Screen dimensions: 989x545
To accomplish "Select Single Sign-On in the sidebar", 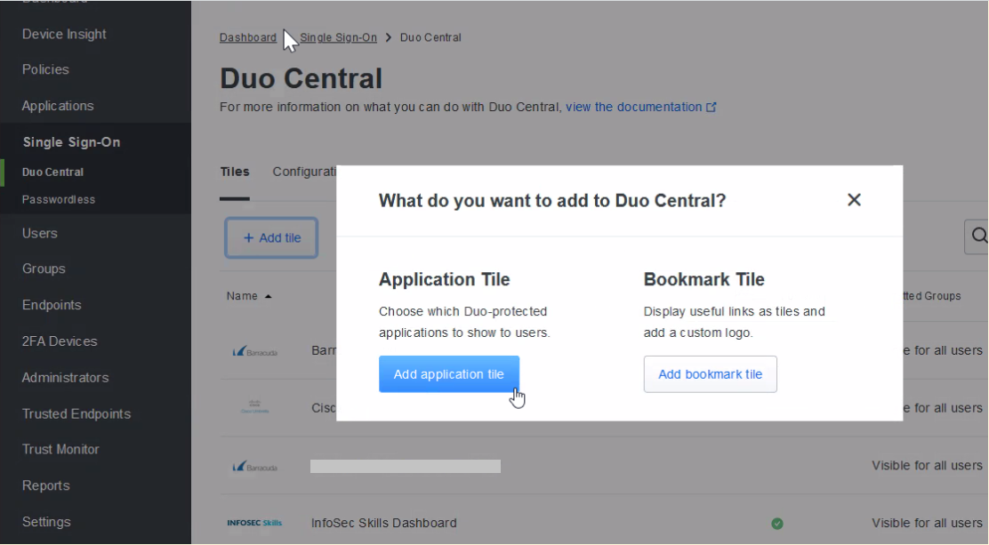I will pyautogui.click(x=71, y=142).
